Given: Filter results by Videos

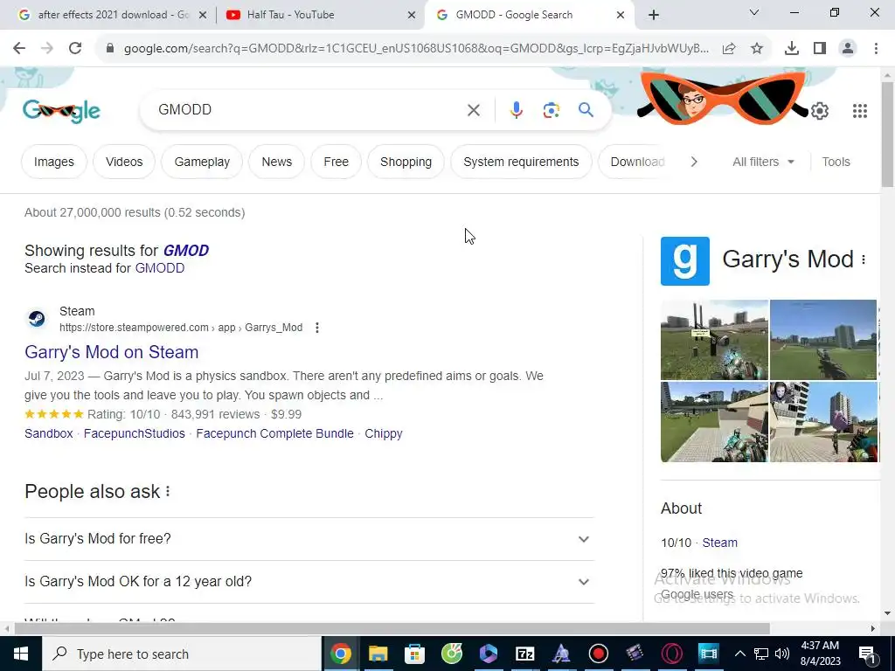Looking at the screenshot, I should point(124,162).
